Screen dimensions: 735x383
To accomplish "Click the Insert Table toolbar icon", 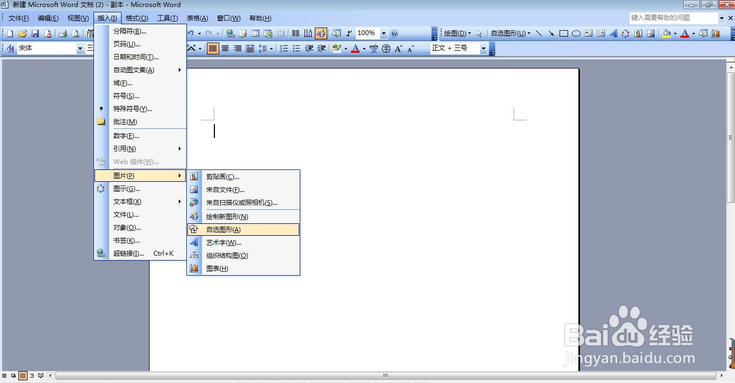I will [x=255, y=33].
